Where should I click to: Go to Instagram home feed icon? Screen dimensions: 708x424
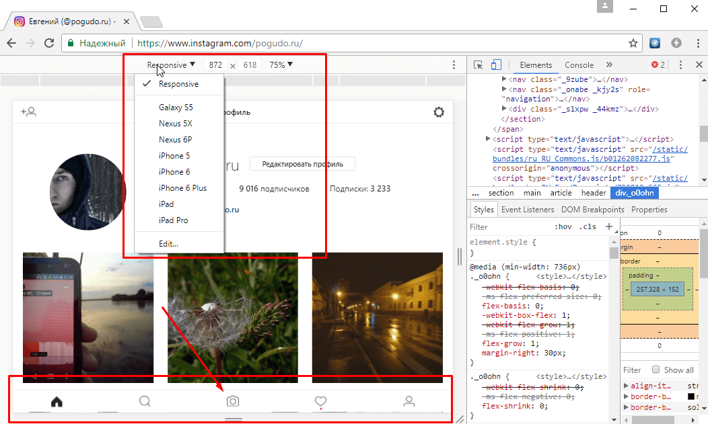click(x=57, y=401)
